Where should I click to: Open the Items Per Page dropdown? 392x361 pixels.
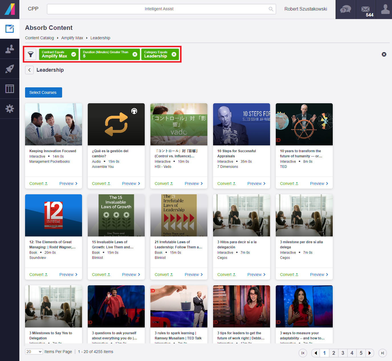pos(34,352)
